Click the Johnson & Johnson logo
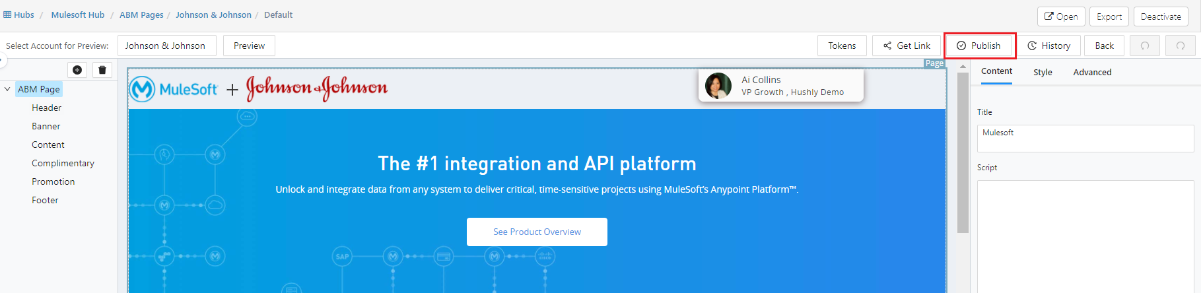 click(317, 88)
